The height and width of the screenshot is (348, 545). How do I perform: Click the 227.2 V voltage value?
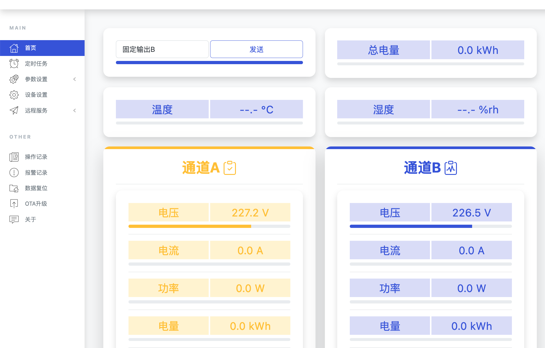tap(250, 212)
